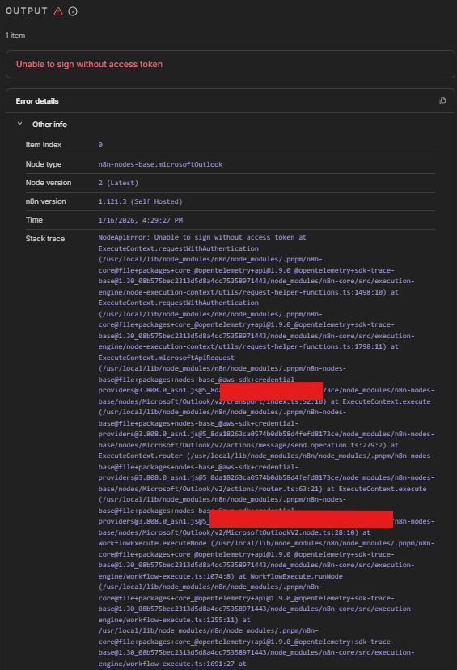
Task: Click the Error details header
Action: [37, 101]
